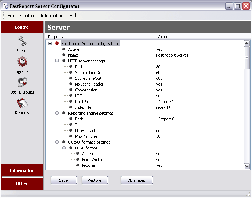Switch to the Other panel tab

tap(22, 183)
